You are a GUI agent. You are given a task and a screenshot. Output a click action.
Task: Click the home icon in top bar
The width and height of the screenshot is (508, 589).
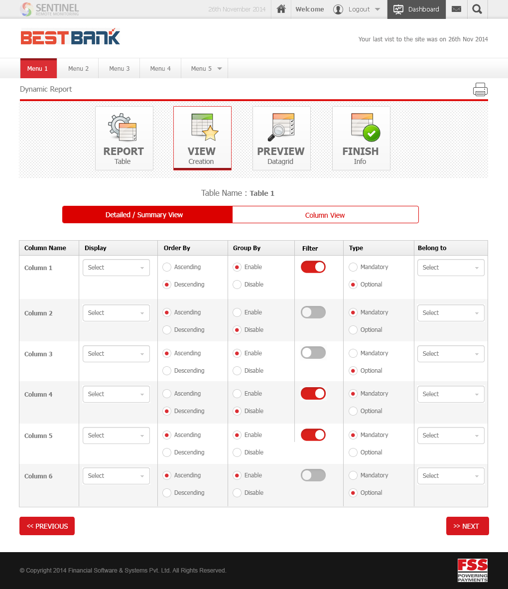(281, 9)
